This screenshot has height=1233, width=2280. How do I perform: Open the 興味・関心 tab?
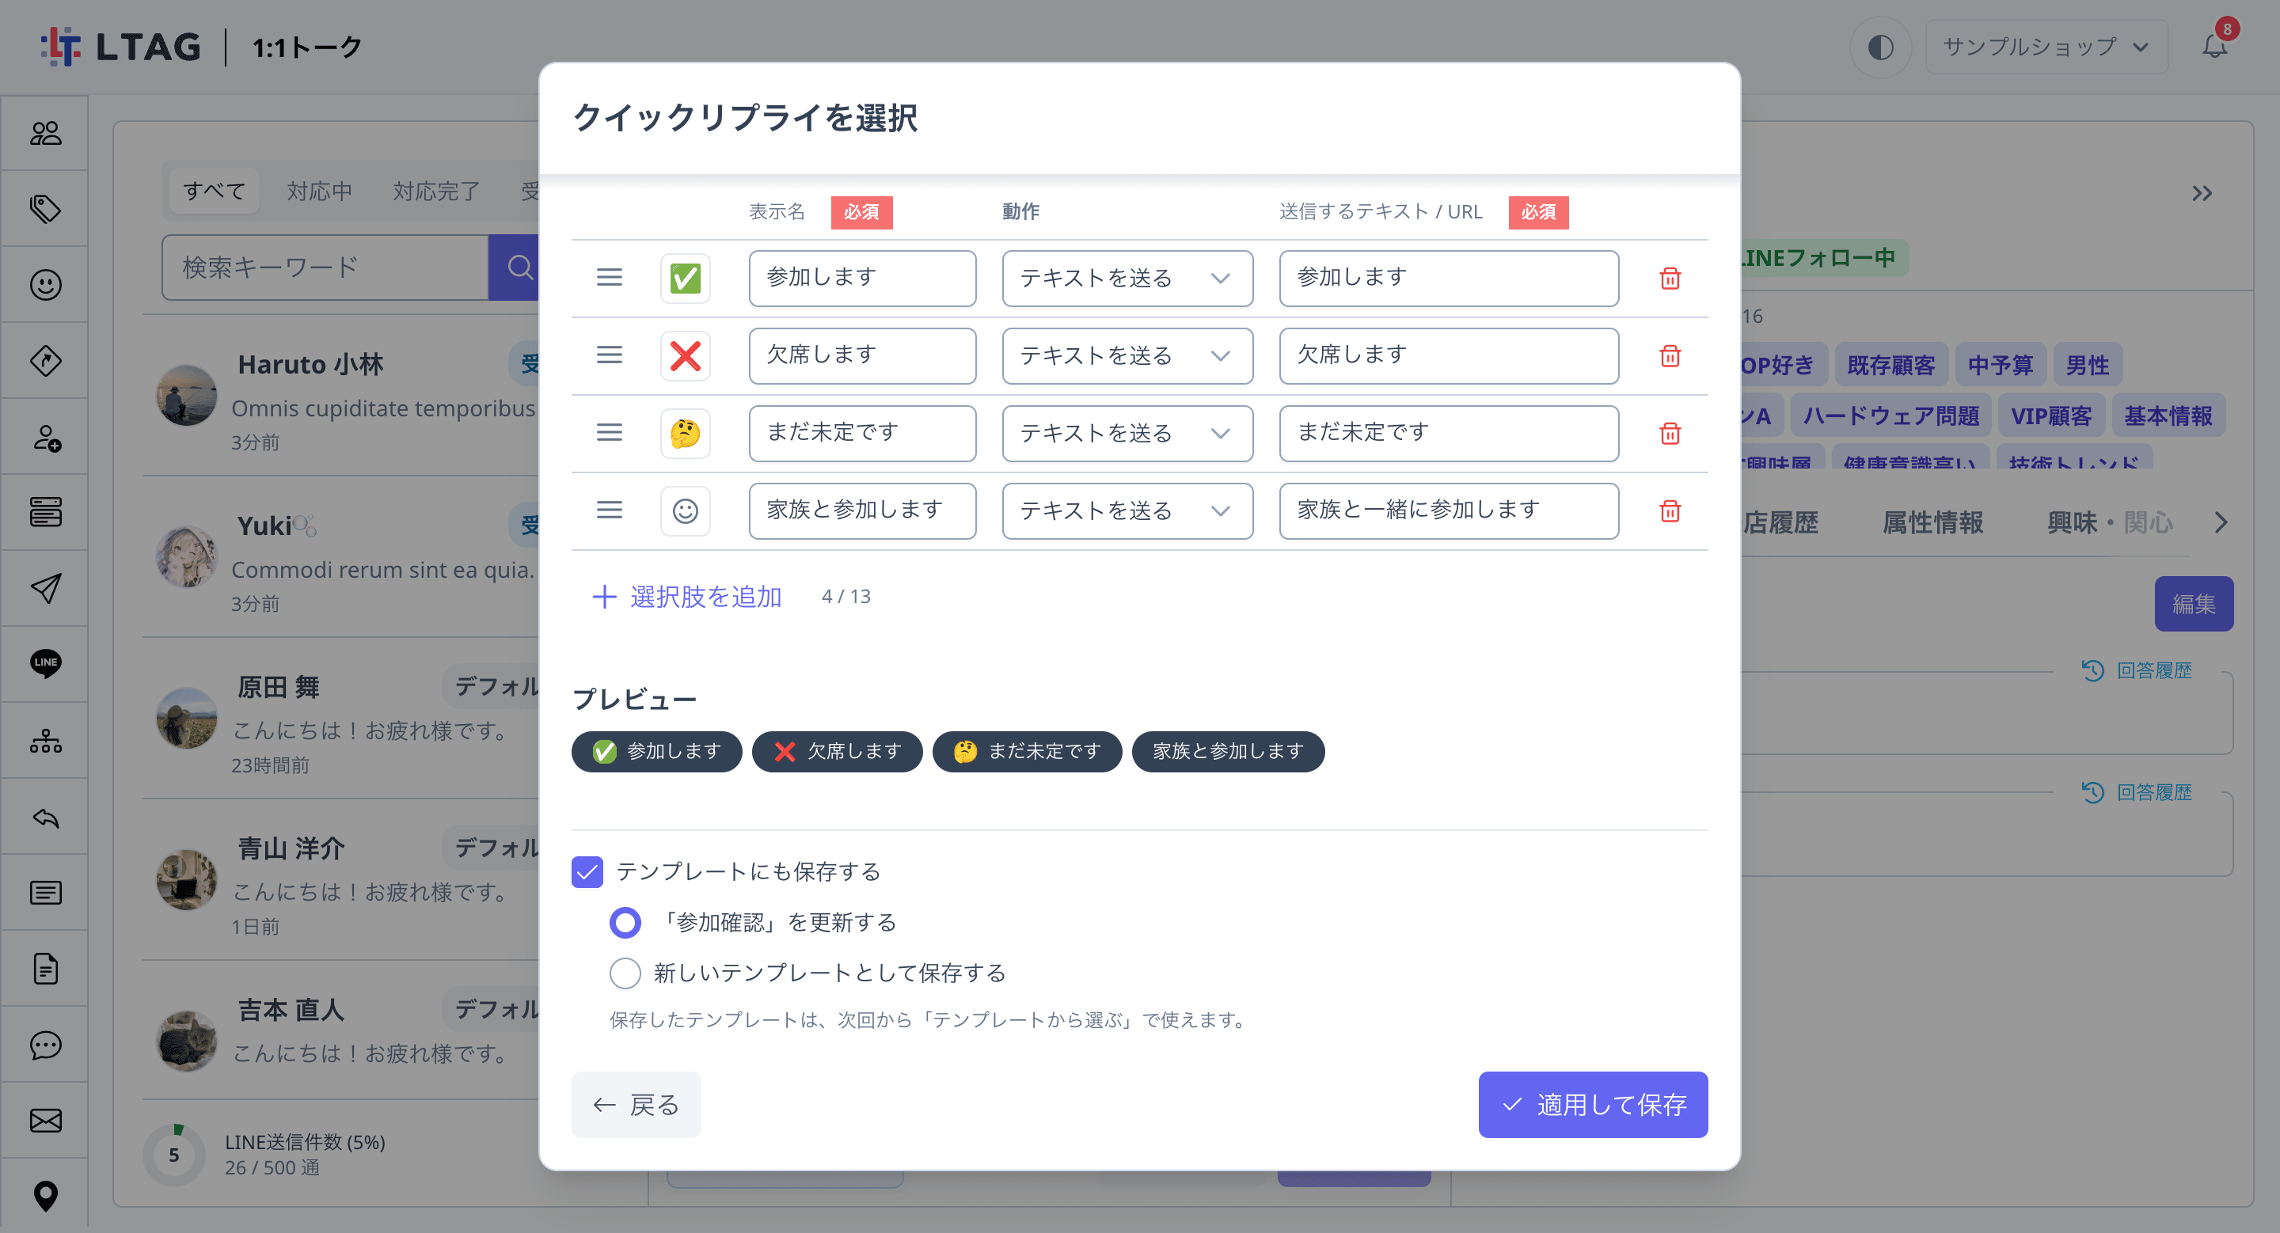(x=2110, y=523)
